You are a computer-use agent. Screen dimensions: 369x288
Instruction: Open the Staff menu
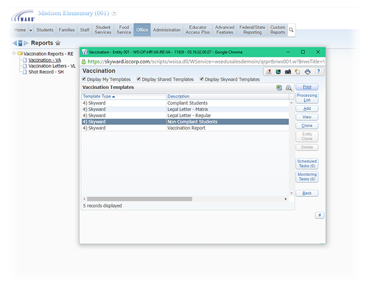coord(85,30)
